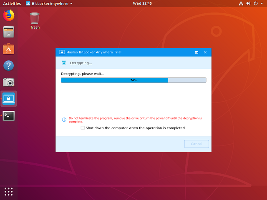267x200 pixels.
Task: Click the drive icon beside Decrypting...
Action: [x=64, y=63]
